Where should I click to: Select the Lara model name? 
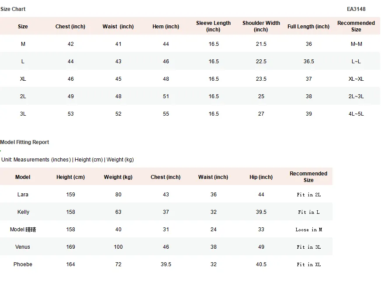[23, 195]
